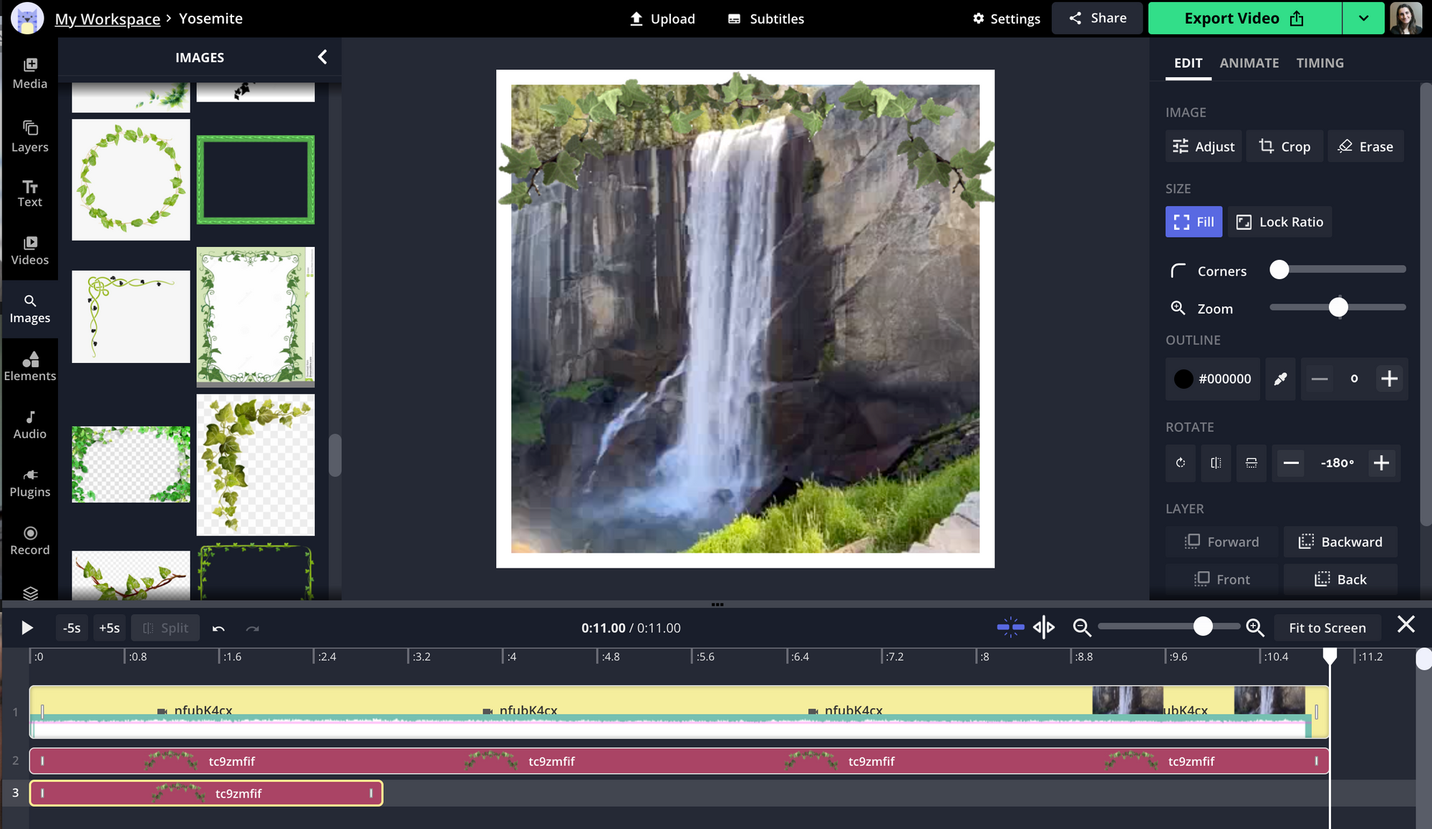
Task: Flip image horizontally icon
Action: pos(1216,463)
